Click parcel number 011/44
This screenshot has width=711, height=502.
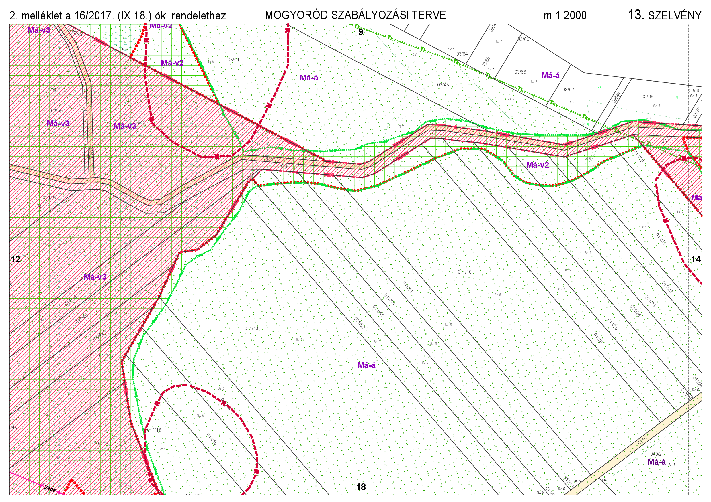pos(105,444)
